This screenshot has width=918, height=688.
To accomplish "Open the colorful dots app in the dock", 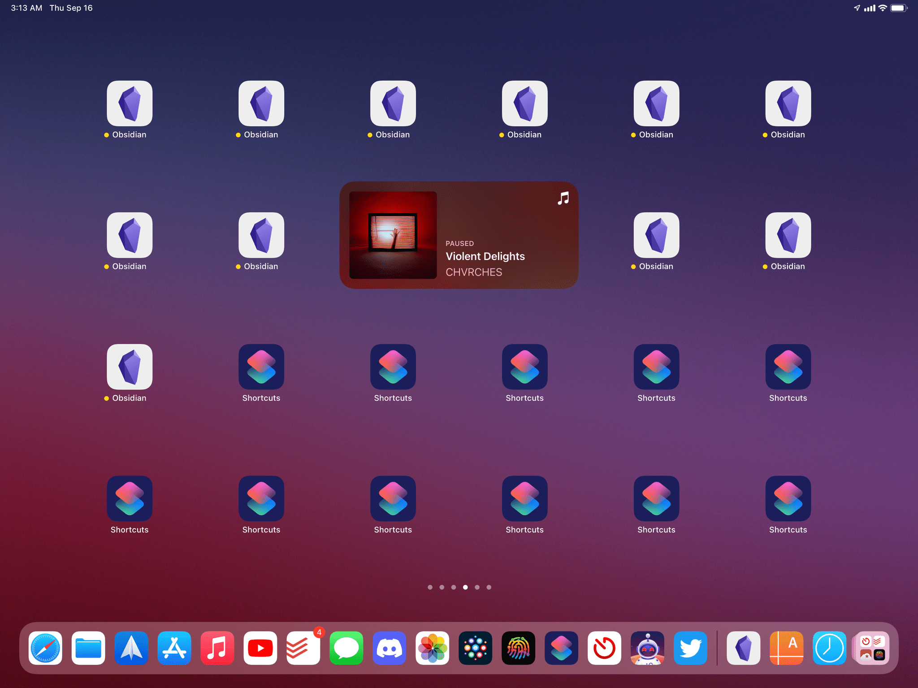I will coord(476,648).
